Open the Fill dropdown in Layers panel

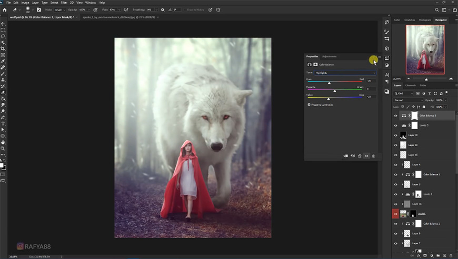(445, 107)
